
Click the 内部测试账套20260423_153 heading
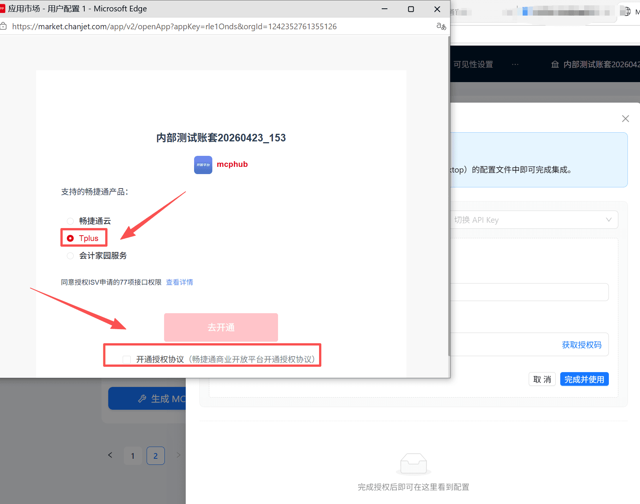pyautogui.click(x=221, y=138)
